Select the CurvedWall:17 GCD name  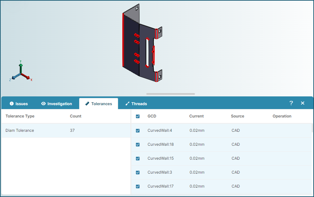click(161, 186)
